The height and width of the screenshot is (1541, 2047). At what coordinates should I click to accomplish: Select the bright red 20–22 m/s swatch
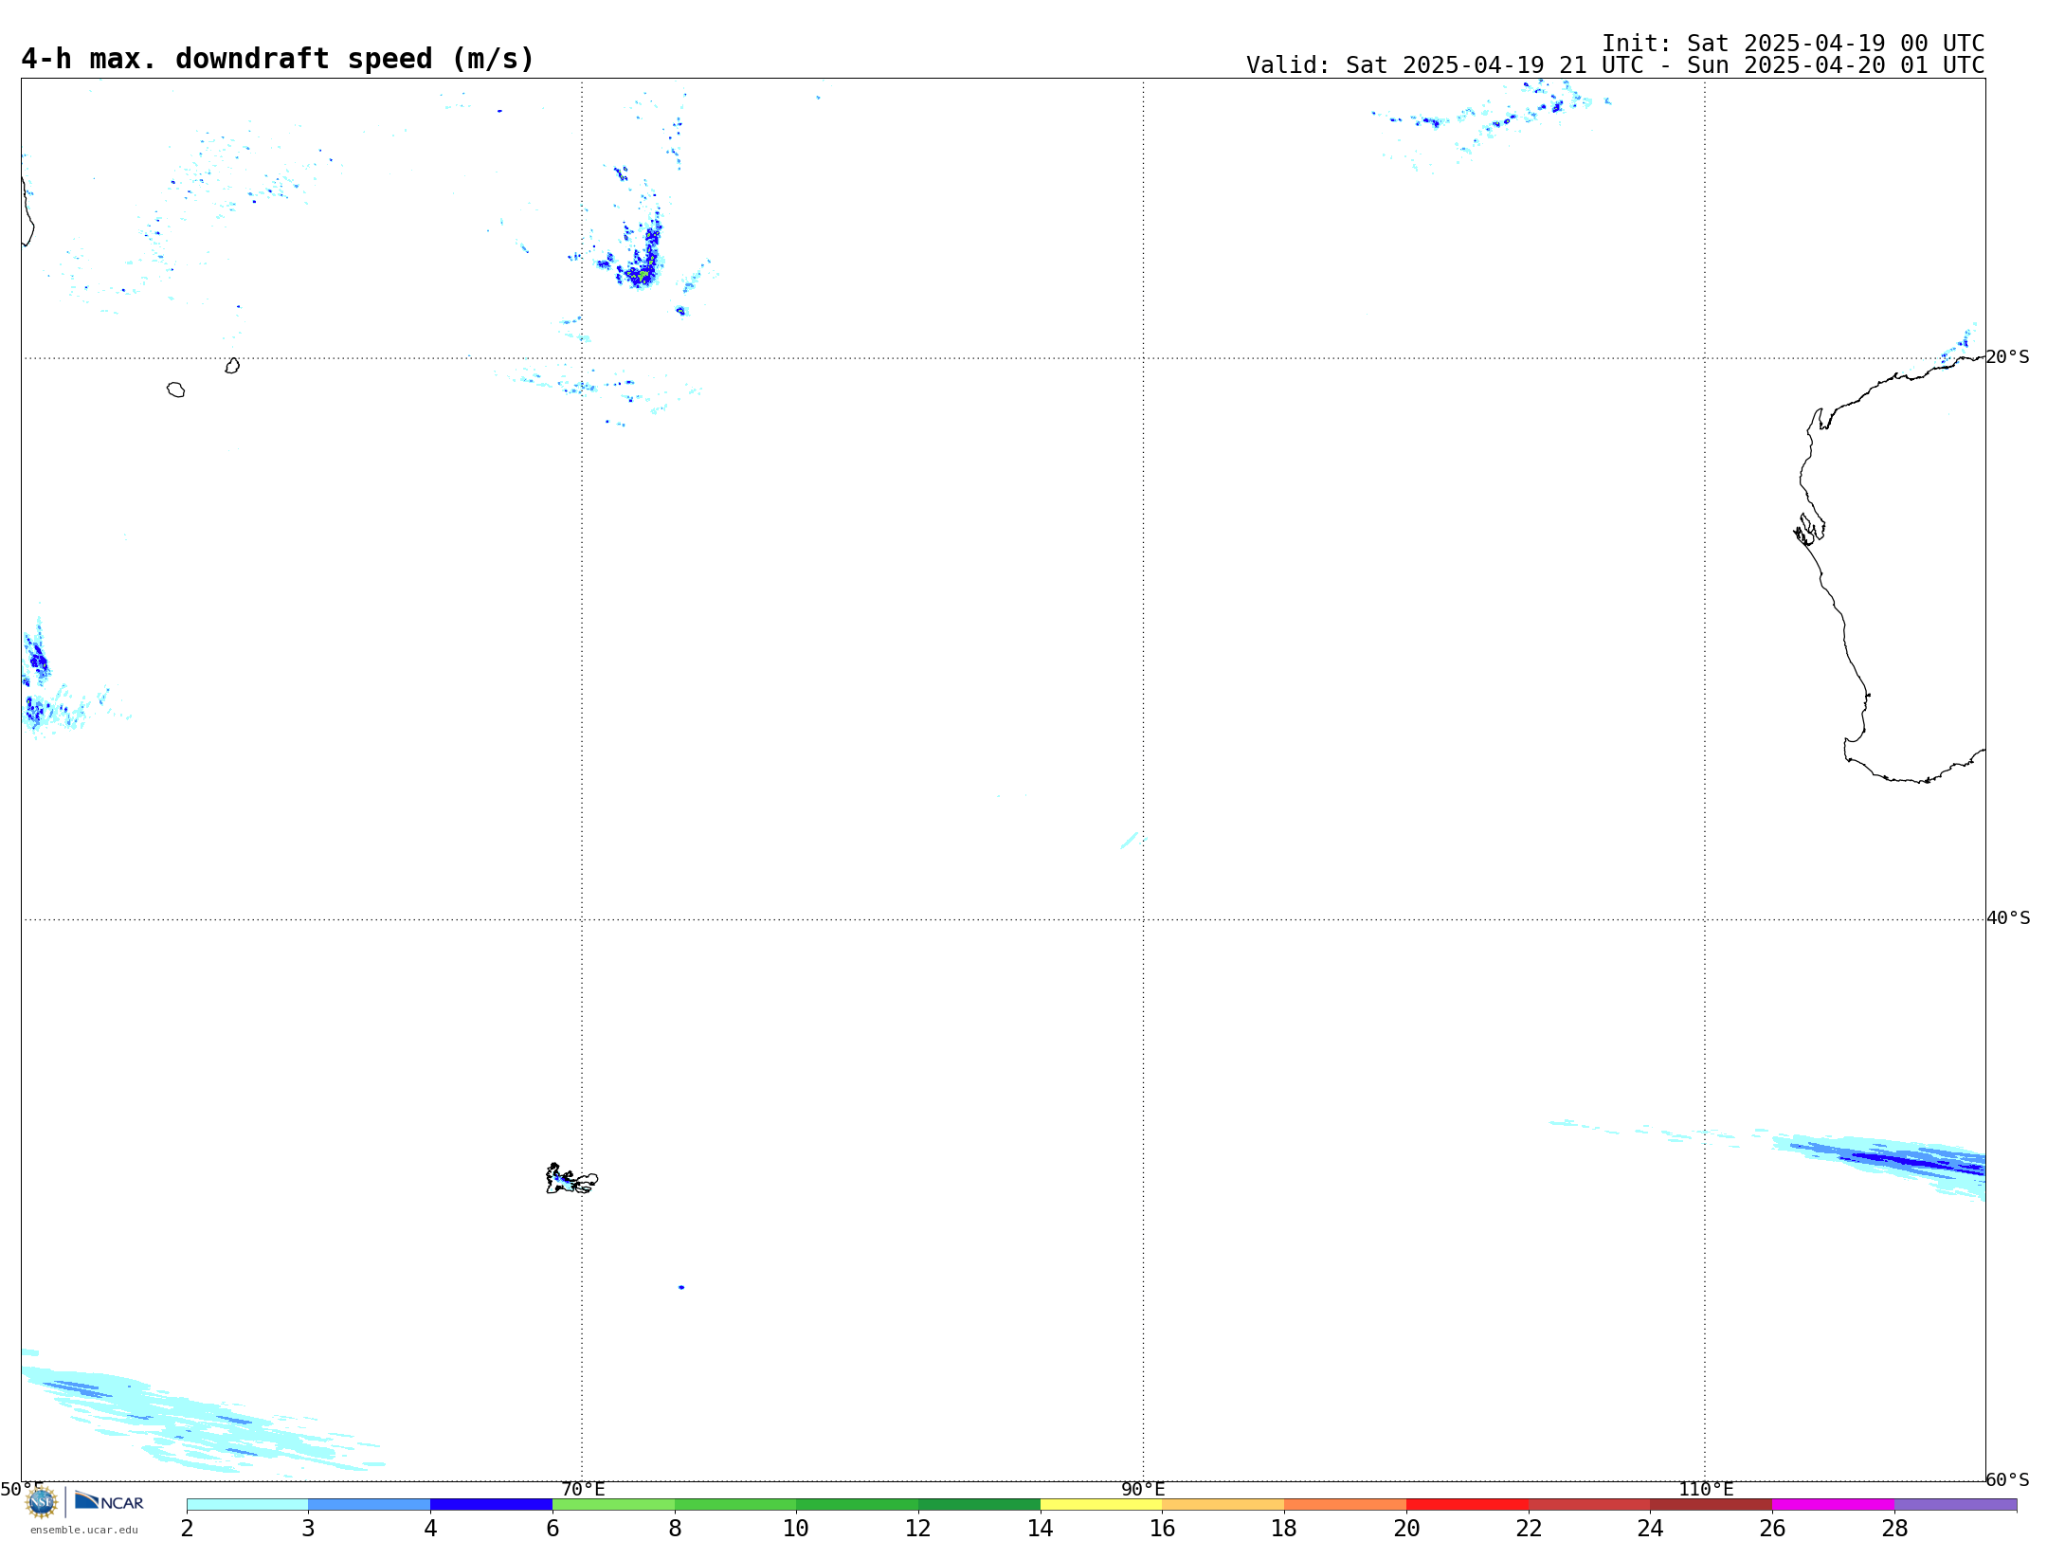[x=1468, y=1505]
